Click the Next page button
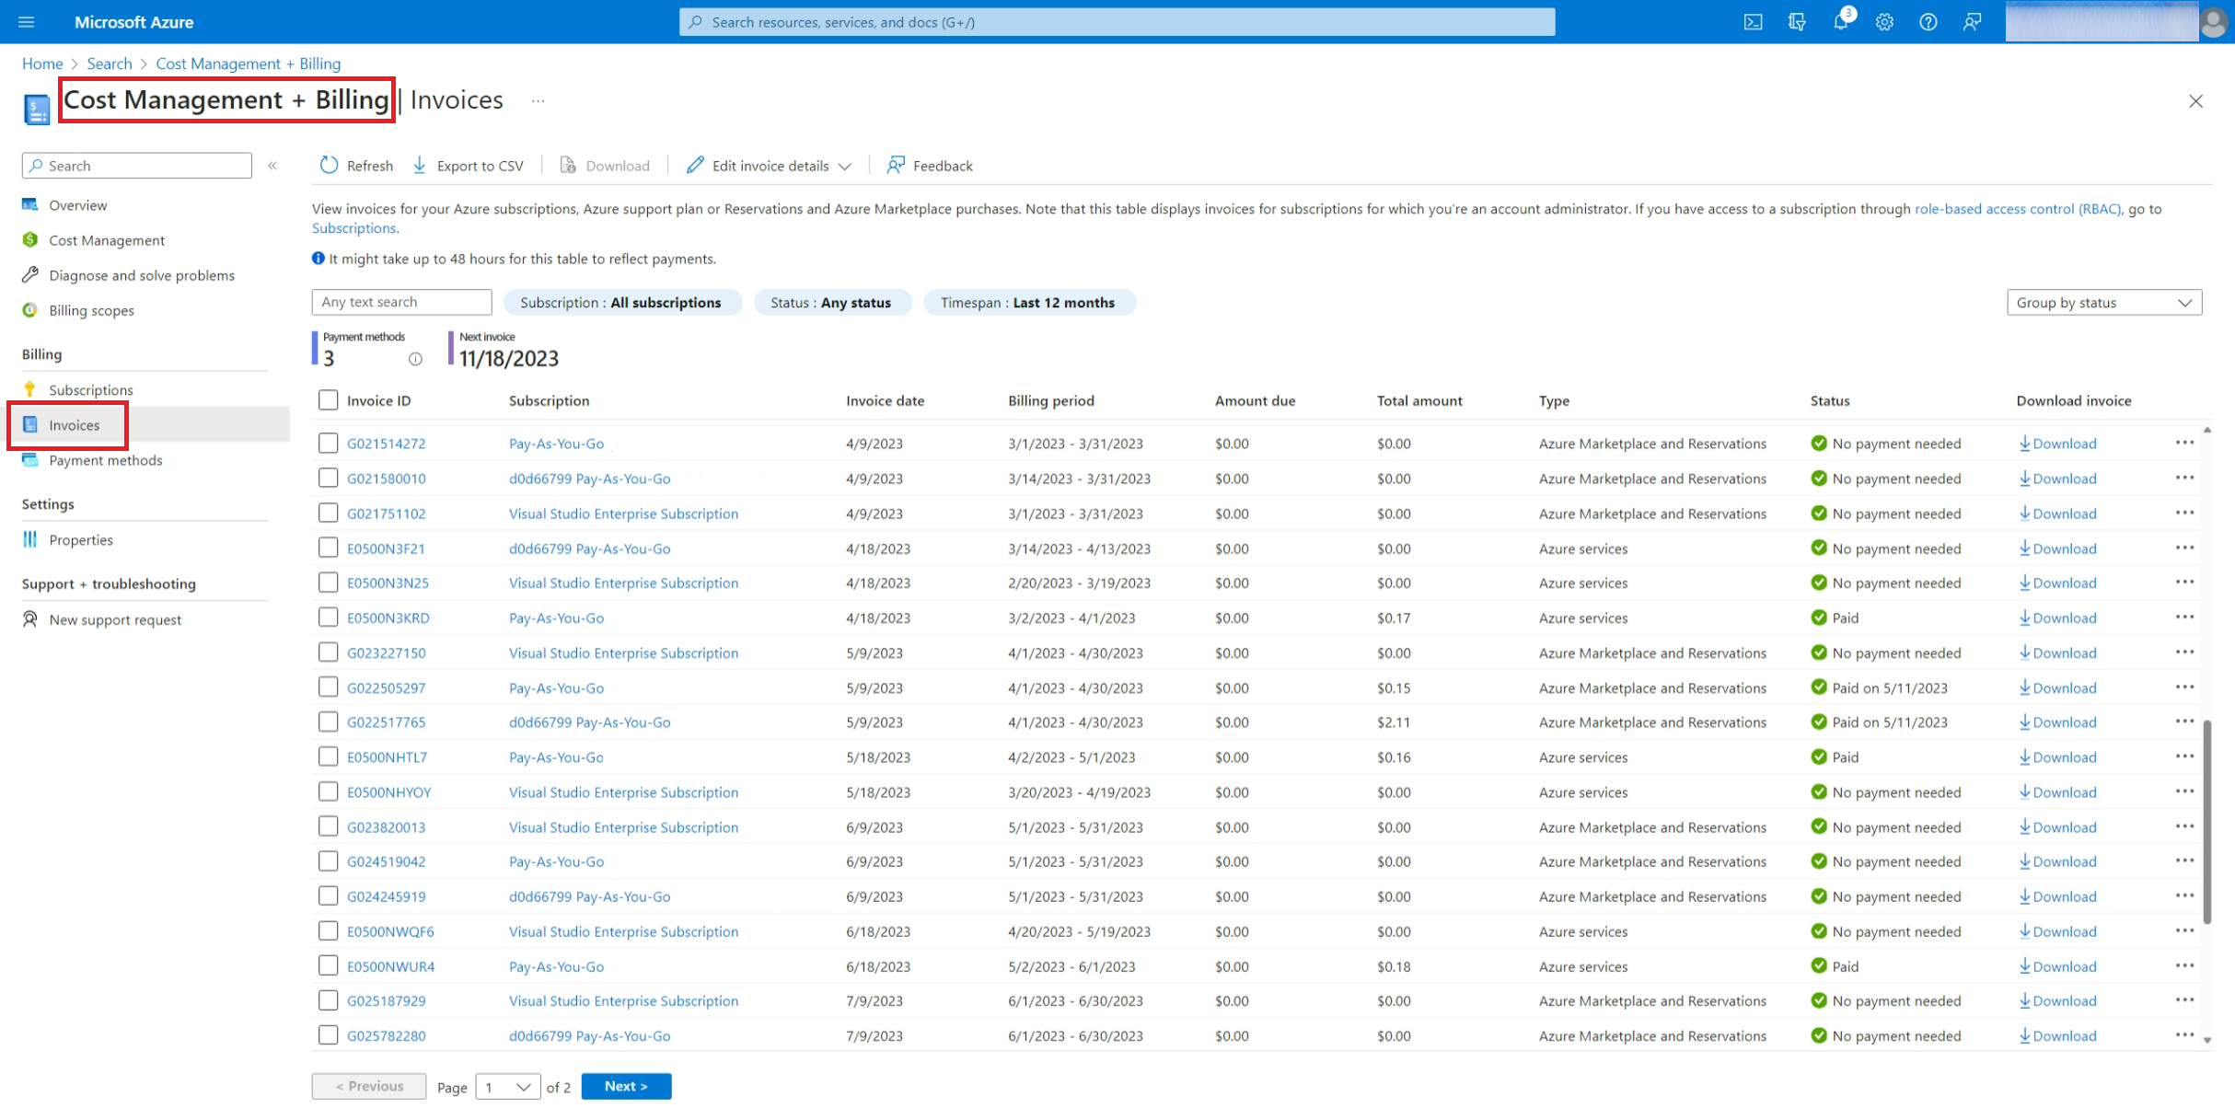Viewport: 2235px width, 1120px height. point(626,1087)
